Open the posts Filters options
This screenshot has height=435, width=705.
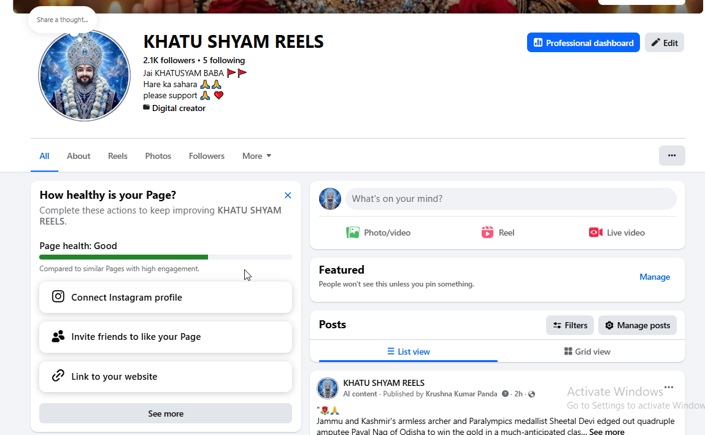click(x=569, y=325)
